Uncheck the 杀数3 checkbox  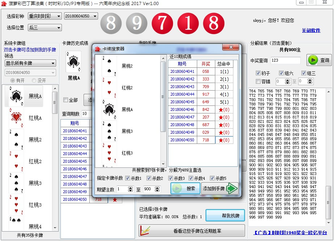click(171, 178)
